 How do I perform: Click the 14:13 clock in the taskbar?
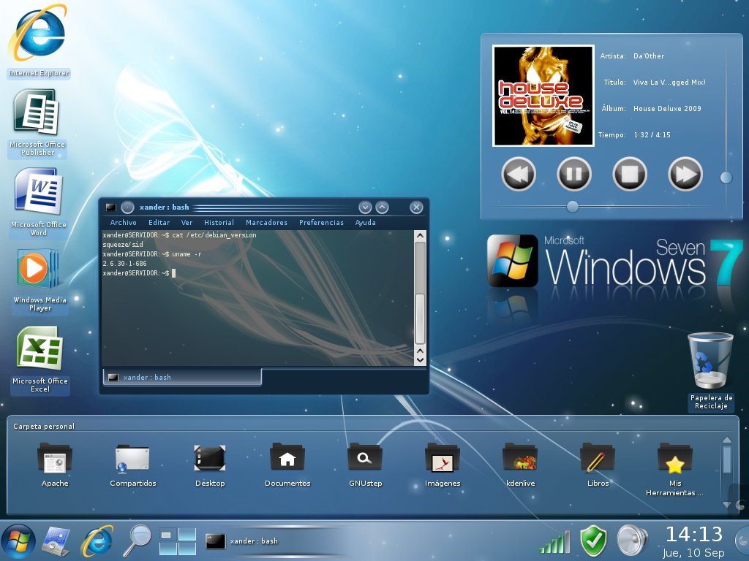pos(694,534)
